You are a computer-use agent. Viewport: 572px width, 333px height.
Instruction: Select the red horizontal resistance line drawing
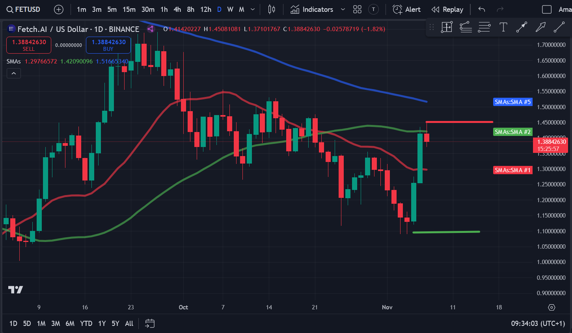click(x=459, y=122)
